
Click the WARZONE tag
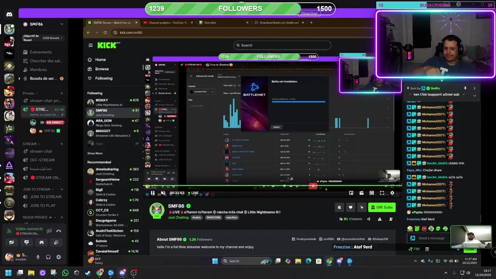214,217
